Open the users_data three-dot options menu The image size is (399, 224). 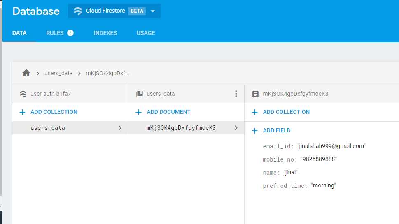[236, 94]
